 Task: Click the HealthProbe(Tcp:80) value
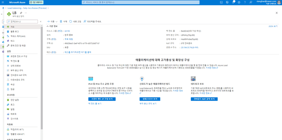pyautogui.click(x=189, y=39)
